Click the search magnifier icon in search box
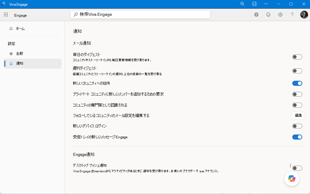Screen dimensions: 310x194 pos(75,15)
